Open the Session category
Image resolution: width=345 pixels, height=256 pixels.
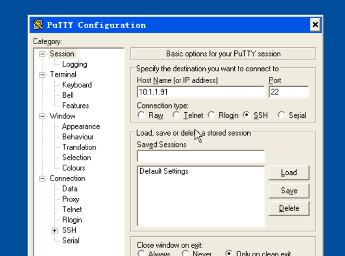click(x=62, y=54)
